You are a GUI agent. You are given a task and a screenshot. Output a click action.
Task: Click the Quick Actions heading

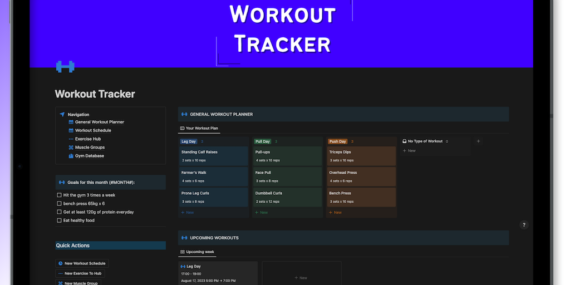click(x=73, y=245)
